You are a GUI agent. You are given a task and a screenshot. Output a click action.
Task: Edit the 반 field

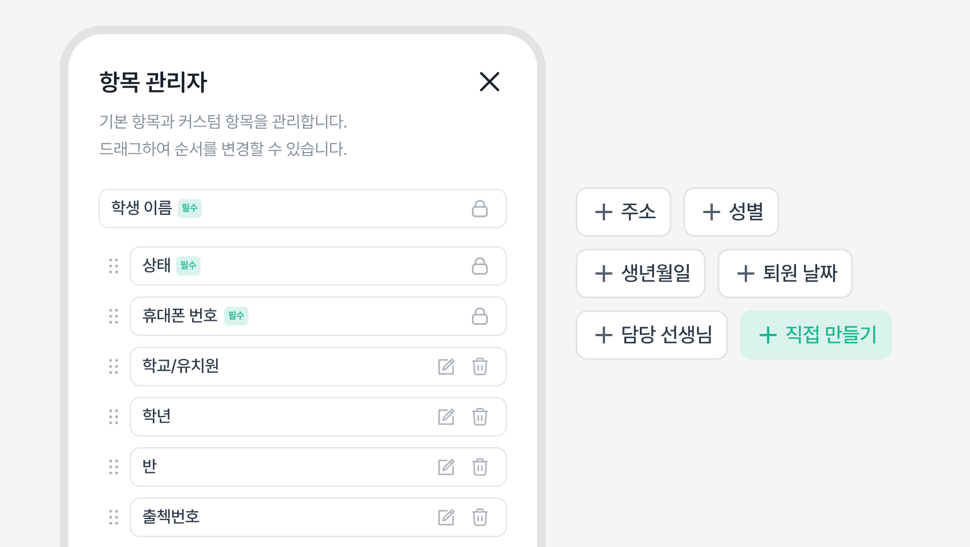pos(446,467)
